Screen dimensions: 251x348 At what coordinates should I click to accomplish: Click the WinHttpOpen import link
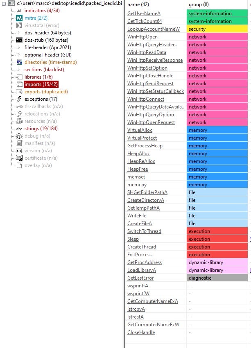[142, 37]
